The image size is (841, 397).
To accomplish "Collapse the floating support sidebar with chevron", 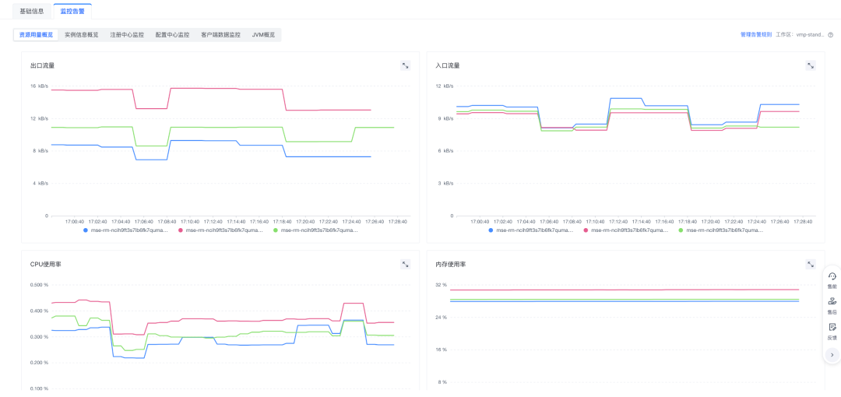I will [832, 355].
